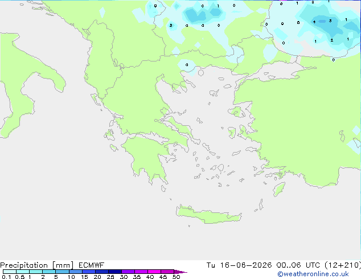This screenshot has width=361, height=279.
Task: Click the 25–30 mm legend color swatch
Action: pos(114,272)
